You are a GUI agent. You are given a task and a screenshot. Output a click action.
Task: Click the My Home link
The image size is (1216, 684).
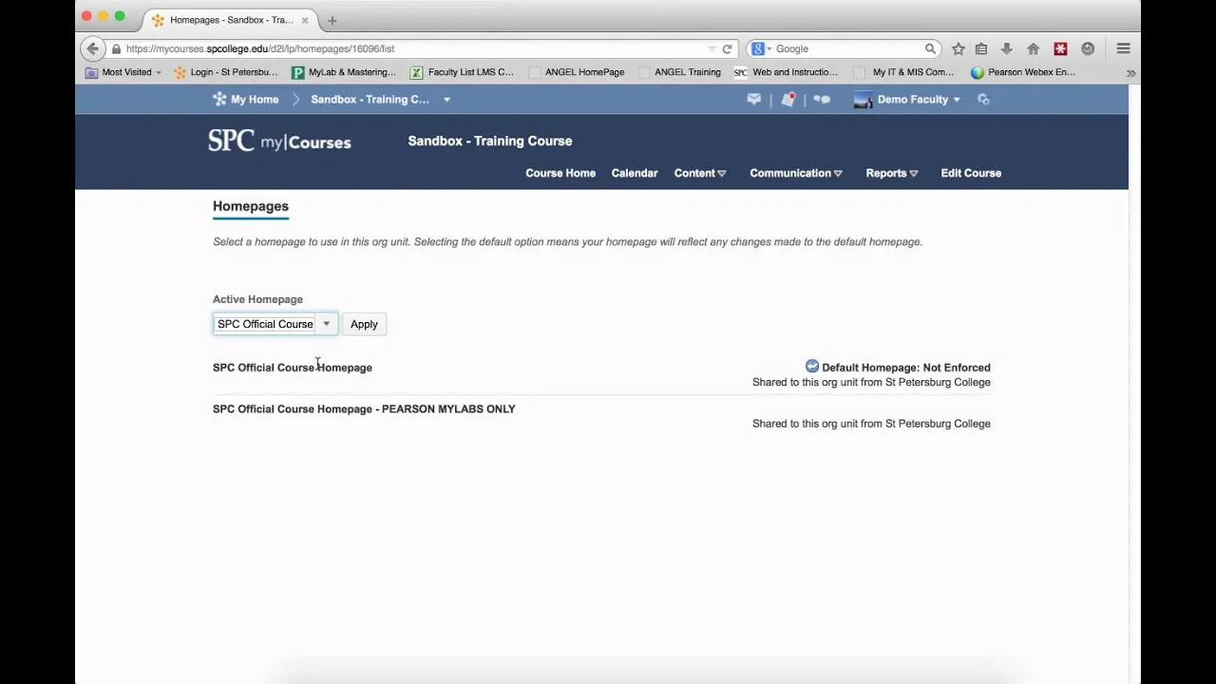(x=255, y=99)
